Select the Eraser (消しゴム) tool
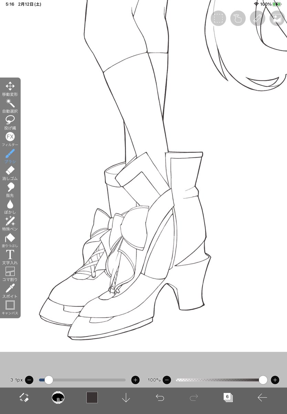Viewport: 287px width, 414px height. 10,174
